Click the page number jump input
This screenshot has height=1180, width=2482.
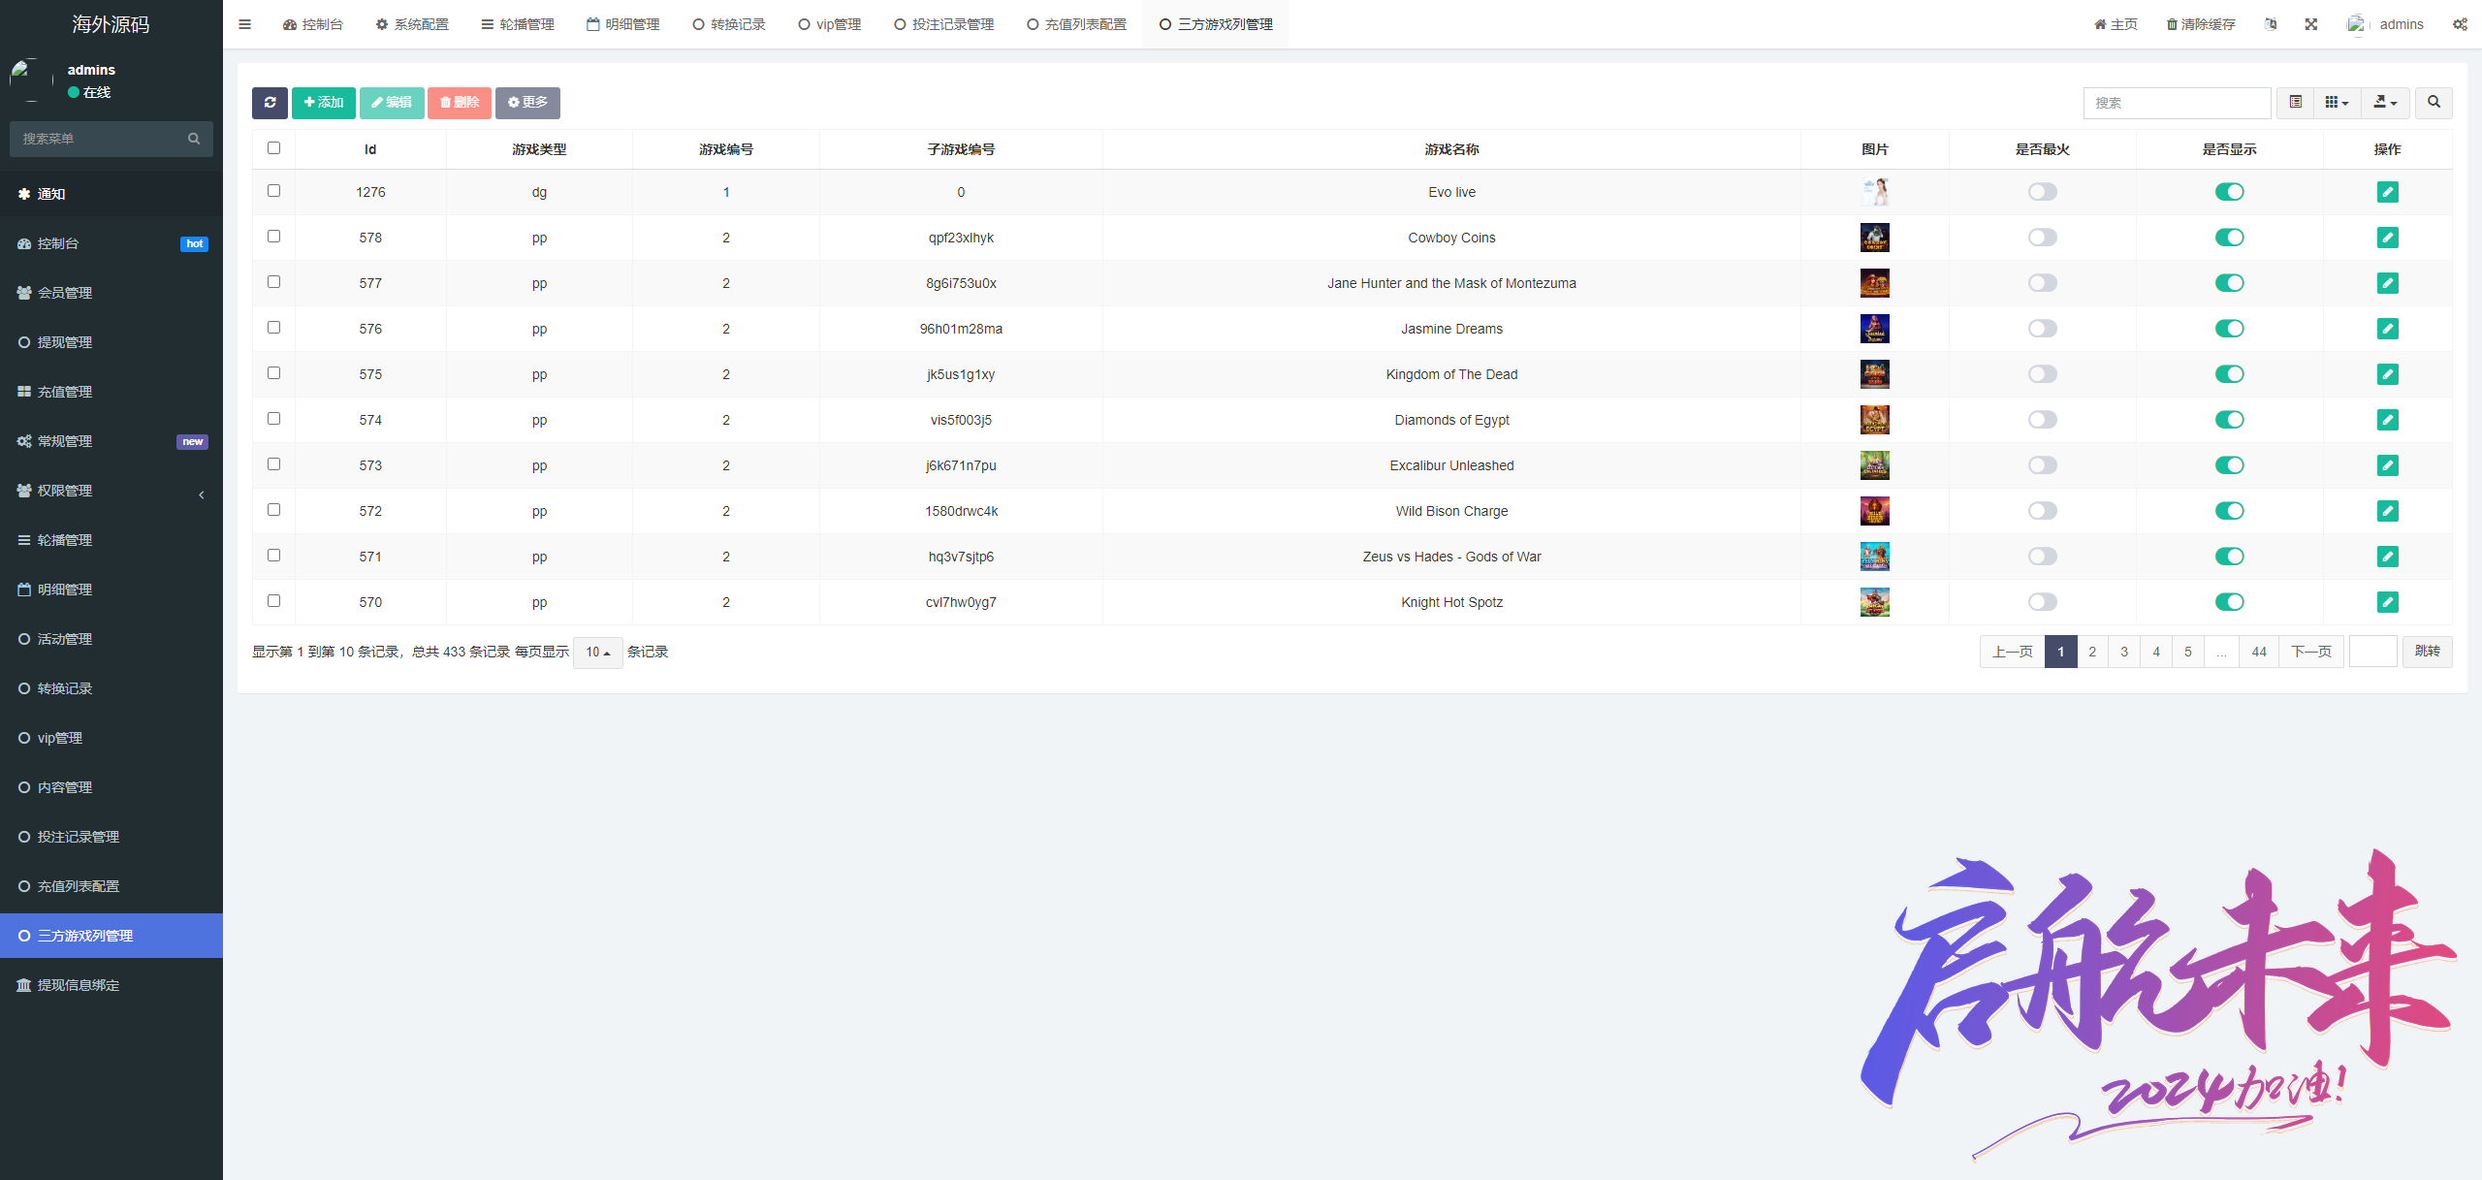[2373, 653]
